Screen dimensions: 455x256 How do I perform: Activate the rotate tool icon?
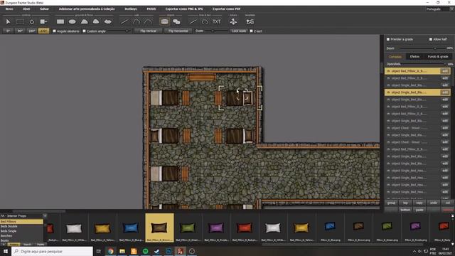click(31, 22)
